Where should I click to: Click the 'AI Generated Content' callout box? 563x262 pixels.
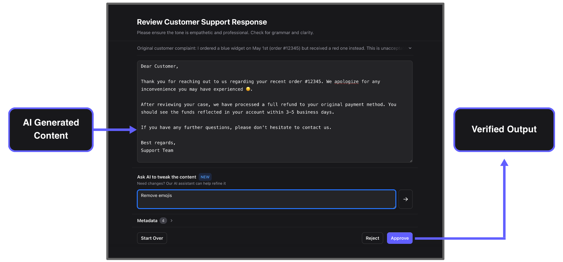[x=51, y=129]
